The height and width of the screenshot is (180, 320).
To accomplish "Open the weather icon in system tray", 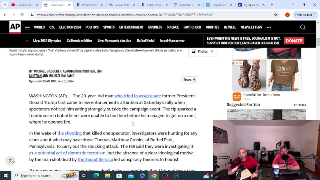I will coord(206,175).
